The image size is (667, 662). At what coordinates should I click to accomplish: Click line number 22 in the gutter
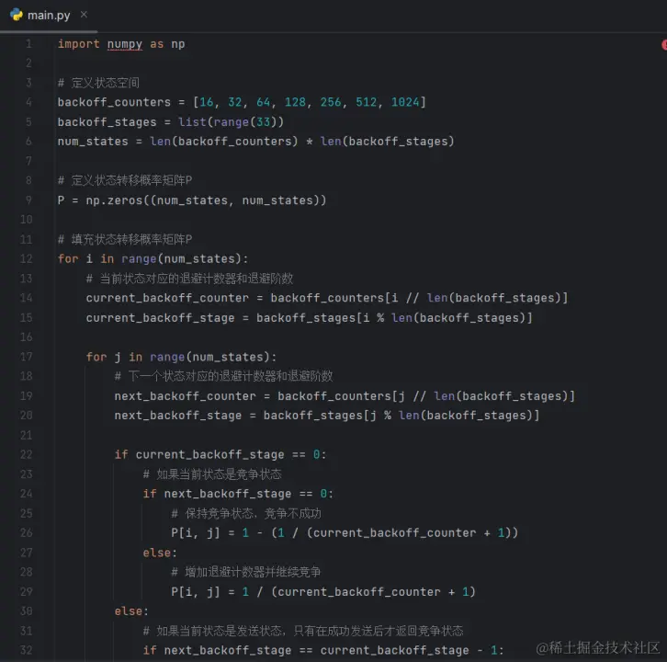[x=26, y=455]
